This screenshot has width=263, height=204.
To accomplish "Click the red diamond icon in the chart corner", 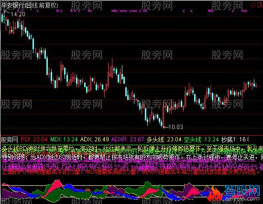I will [253, 5].
